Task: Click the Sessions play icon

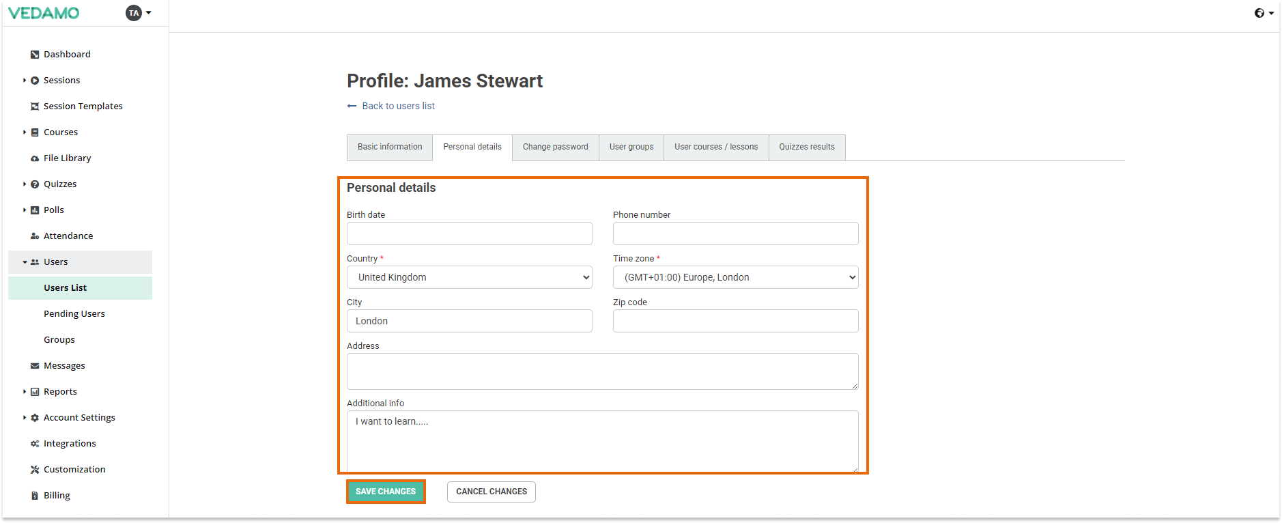Action: point(35,81)
